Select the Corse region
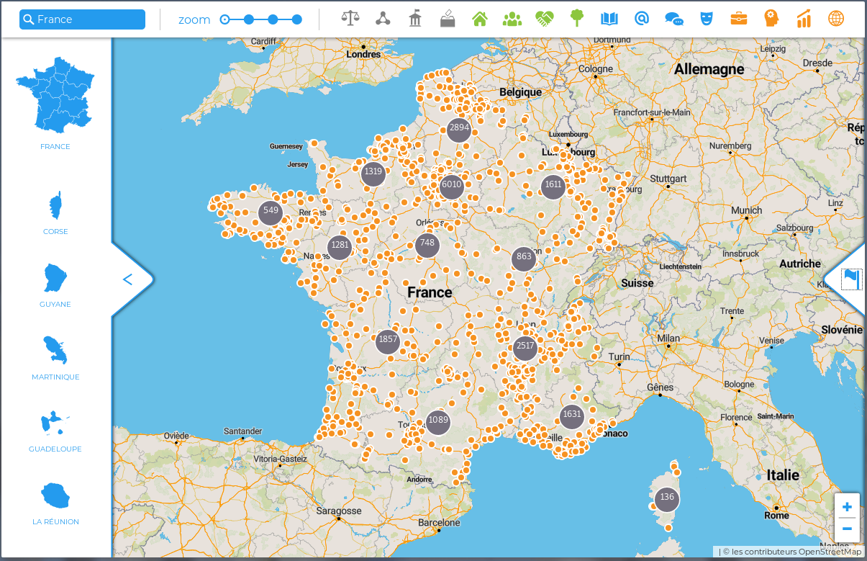This screenshot has height=561, width=867. click(x=55, y=213)
